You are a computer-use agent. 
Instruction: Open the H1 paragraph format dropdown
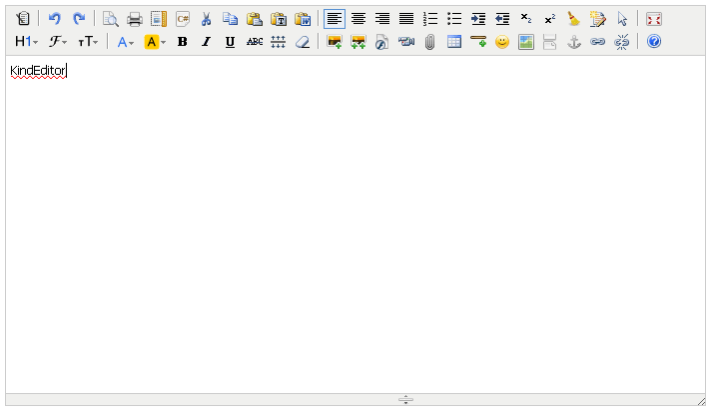(26, 42)
